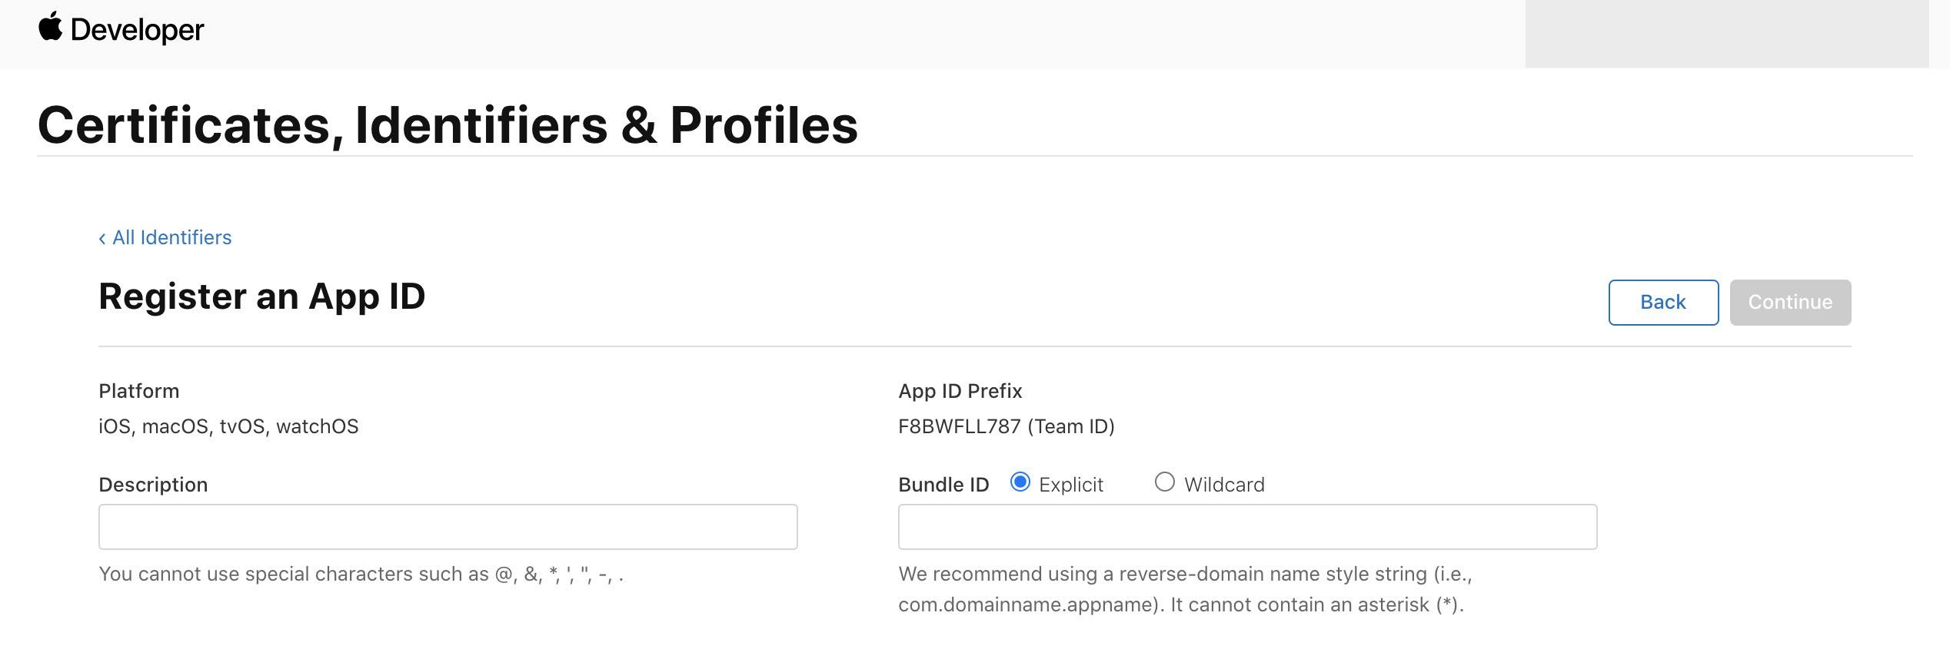Click the Description field label
The width and height of the screenshot is (1950, 659).
click(153, 485)
